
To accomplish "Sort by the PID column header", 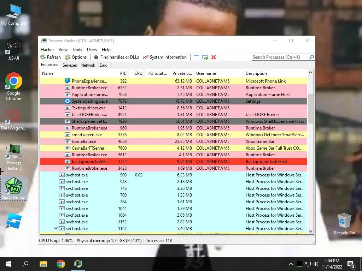I will click(120, 73).
